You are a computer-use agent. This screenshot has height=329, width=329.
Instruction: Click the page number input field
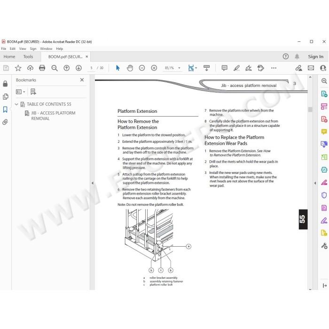point(91,68)
